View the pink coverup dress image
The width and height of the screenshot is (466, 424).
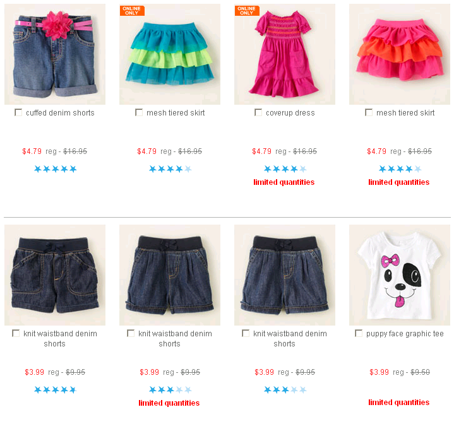pos(285,54)
